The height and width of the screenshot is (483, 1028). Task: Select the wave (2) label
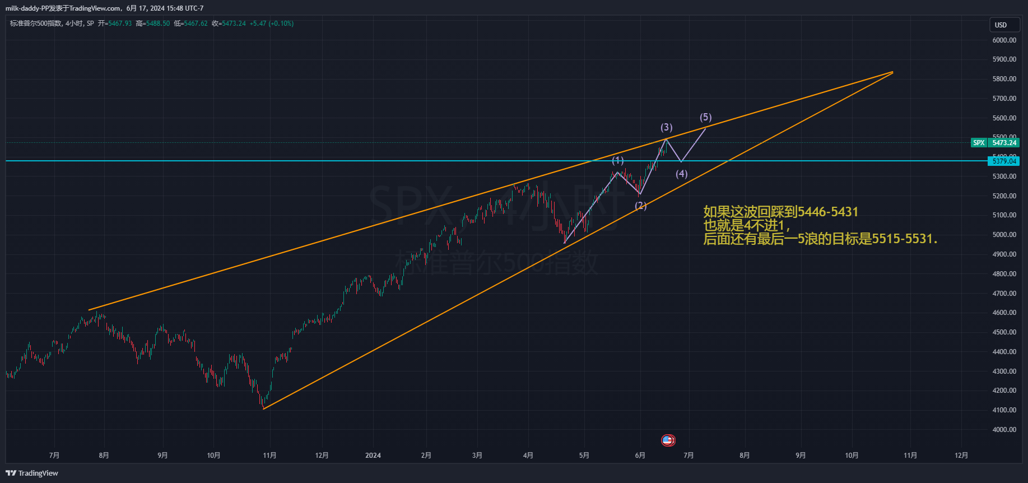[640, 206]
